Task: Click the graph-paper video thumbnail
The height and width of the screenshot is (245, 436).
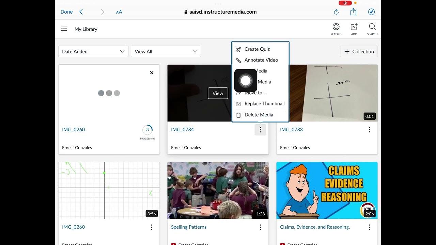Action: pos(109,190)
